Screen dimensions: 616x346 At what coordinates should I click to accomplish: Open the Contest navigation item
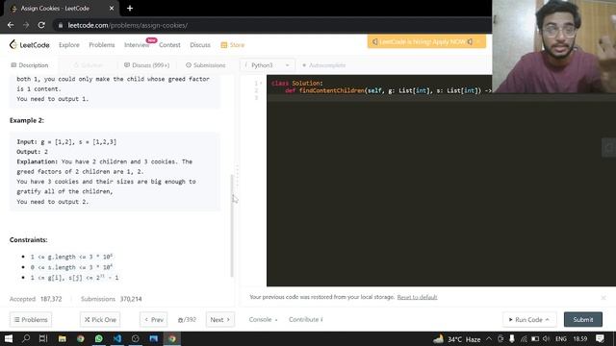[169, 45]
